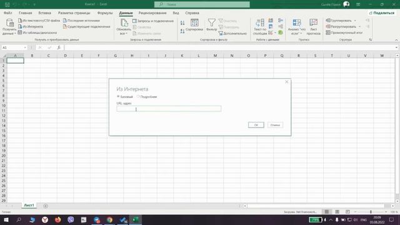The image size is (400, 225).
Task: Open Firefox from the taskbar
Action: click(58, 219)
